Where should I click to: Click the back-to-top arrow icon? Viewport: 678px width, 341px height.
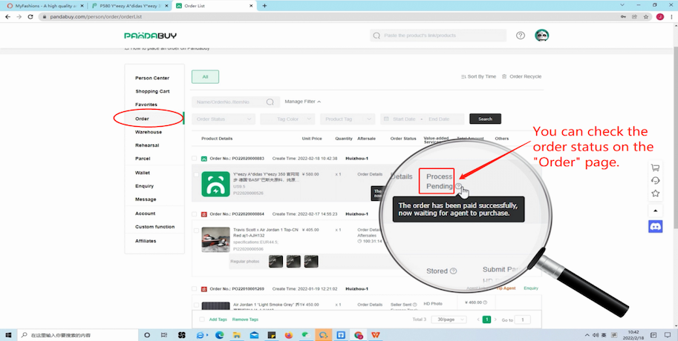pyautogui.click(x=656, y=211)
